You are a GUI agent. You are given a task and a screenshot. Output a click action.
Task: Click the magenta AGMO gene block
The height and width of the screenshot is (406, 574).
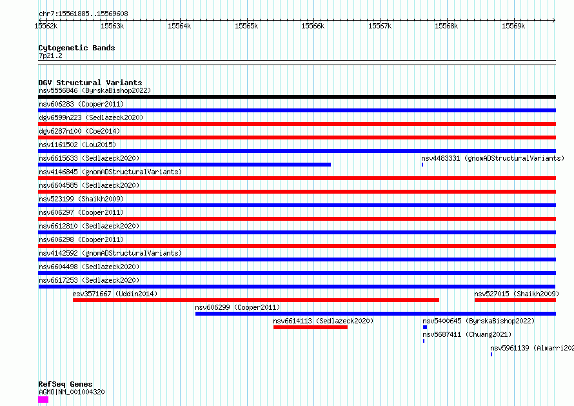click(x=43, y=400)
